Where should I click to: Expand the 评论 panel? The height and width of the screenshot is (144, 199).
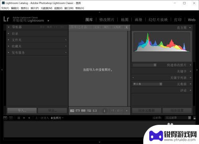click(x=190, y=91)
